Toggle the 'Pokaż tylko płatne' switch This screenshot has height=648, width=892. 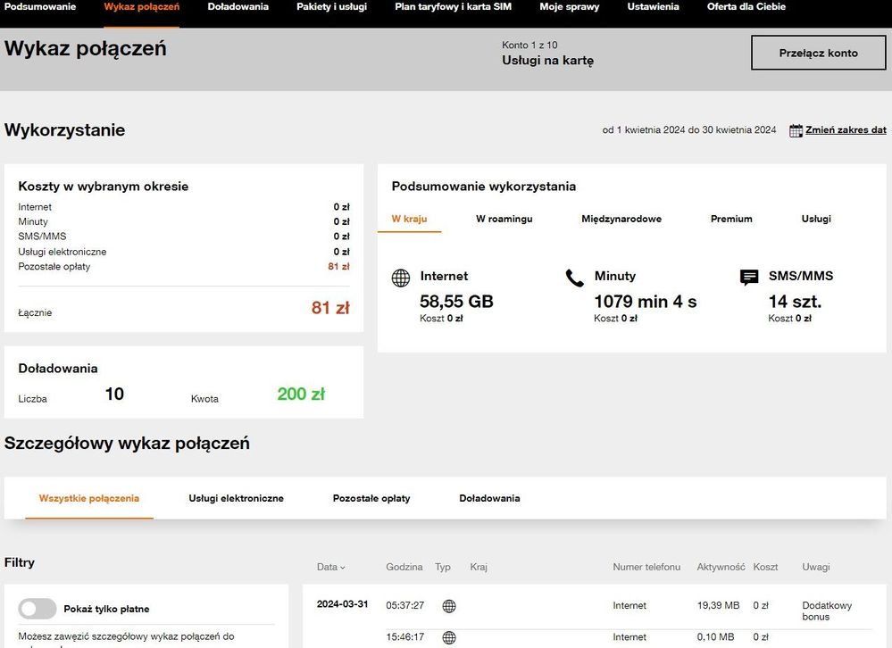(x=38, y=609)
